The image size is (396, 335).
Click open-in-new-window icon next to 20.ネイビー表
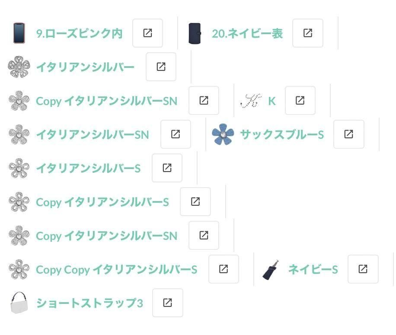(308, 33)
